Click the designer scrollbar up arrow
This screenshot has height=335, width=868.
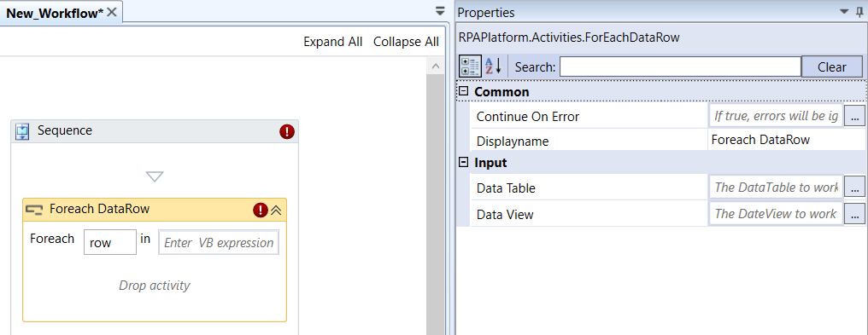(435, 66)
